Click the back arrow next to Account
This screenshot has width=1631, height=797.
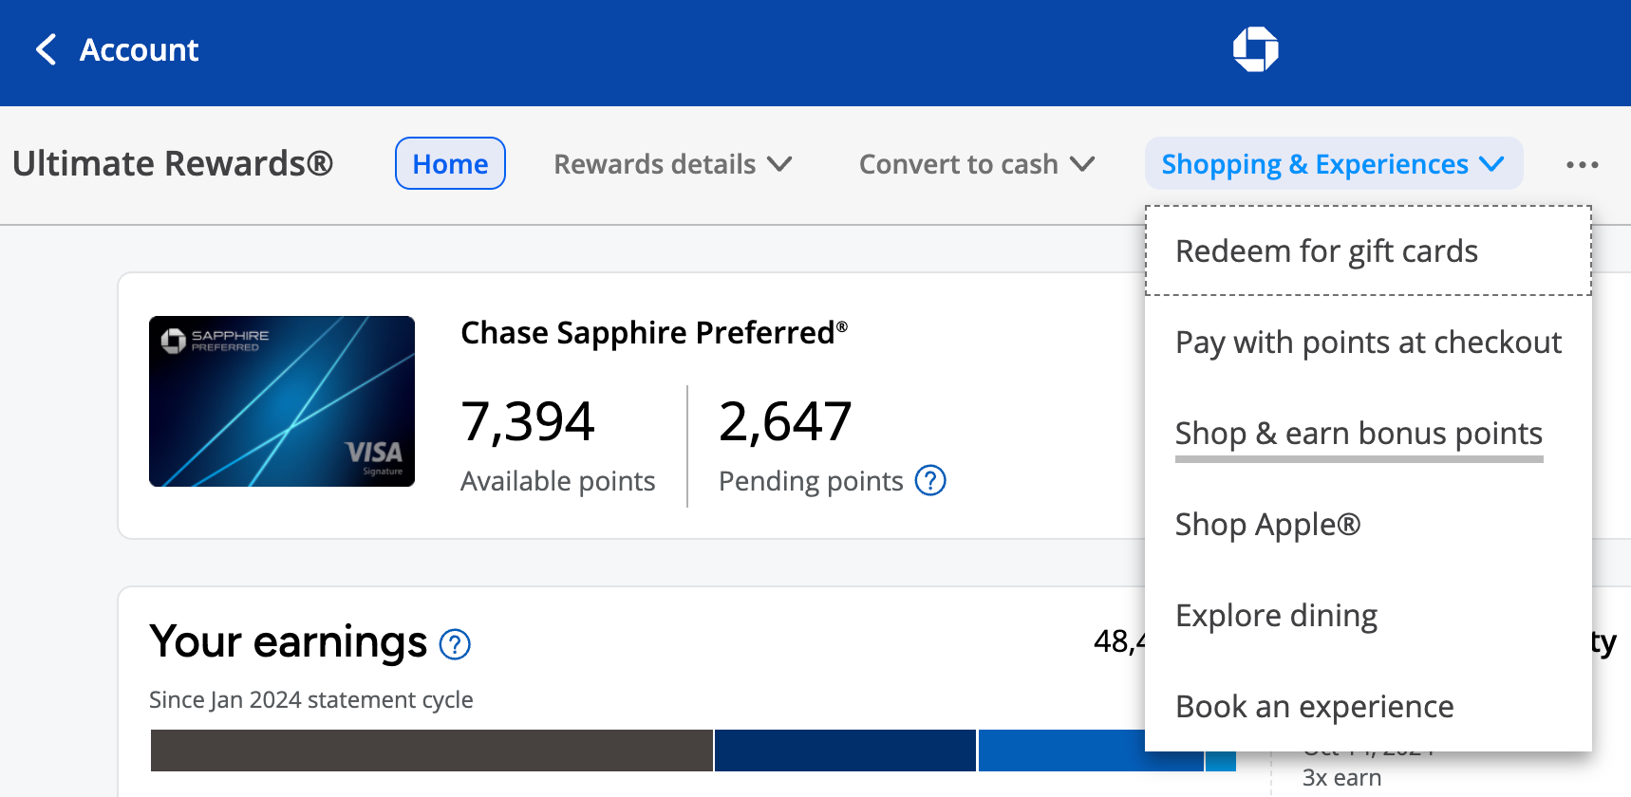click(x=46, y=49)
